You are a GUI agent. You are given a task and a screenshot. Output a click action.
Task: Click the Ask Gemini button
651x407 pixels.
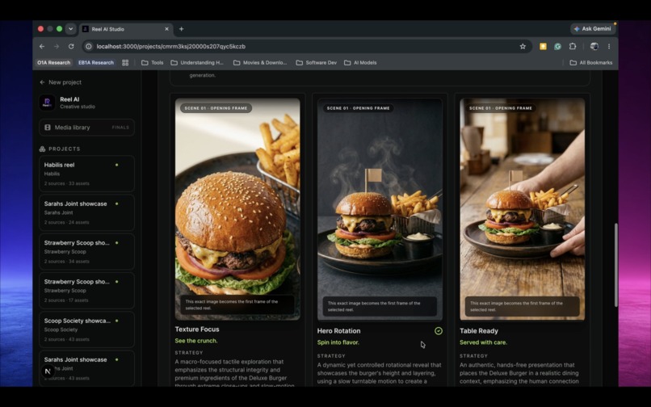[x=593, y=28]
